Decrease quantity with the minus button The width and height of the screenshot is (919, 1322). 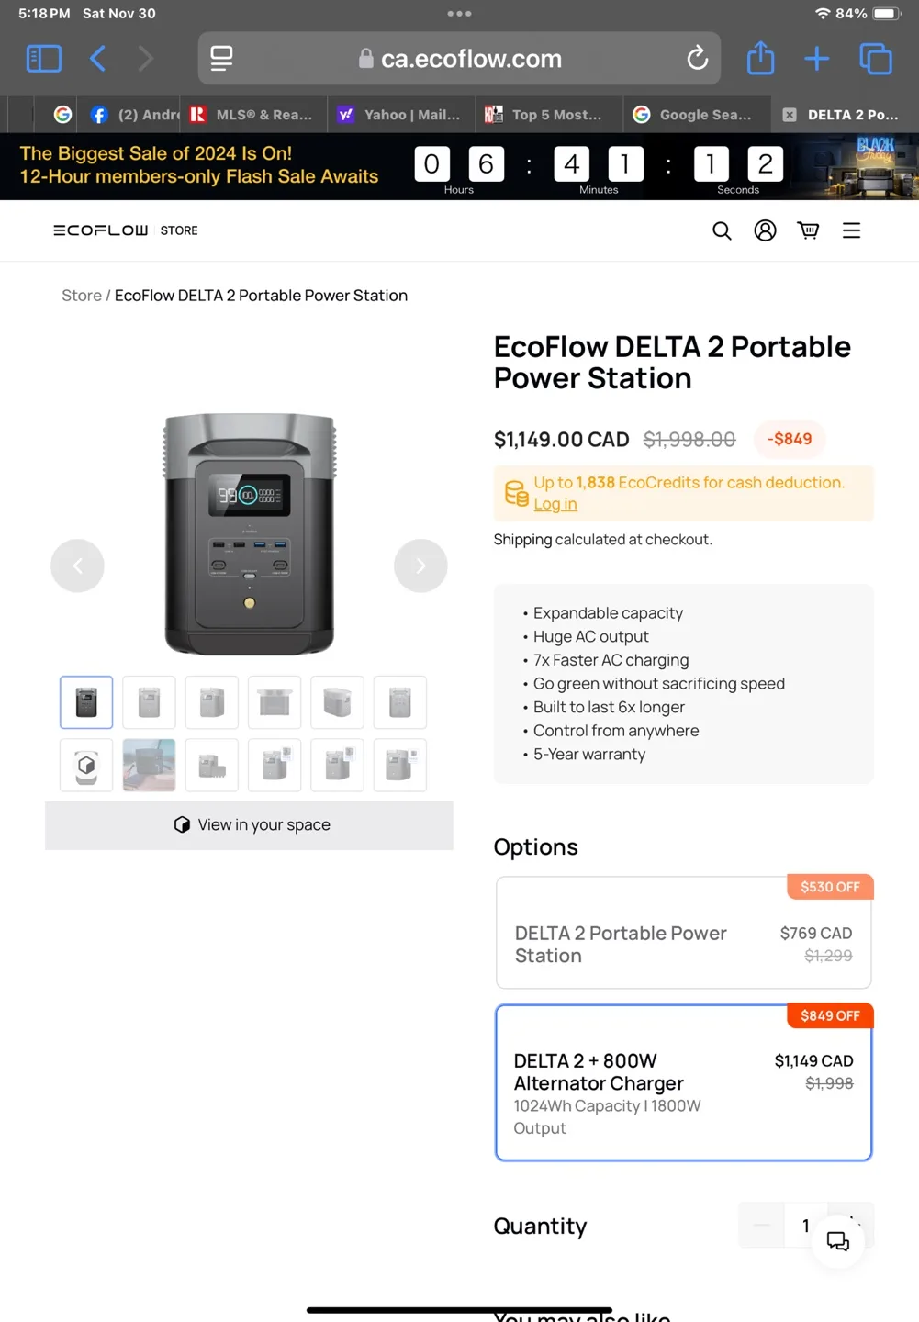click(x=761, y=1226)
